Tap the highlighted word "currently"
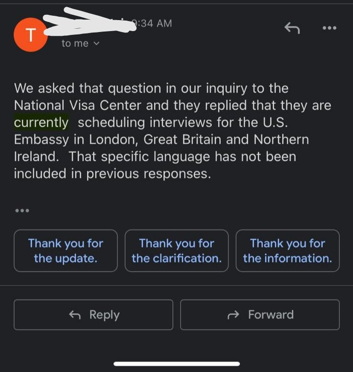Screen dimensions: 353x372 pos(41,122)
